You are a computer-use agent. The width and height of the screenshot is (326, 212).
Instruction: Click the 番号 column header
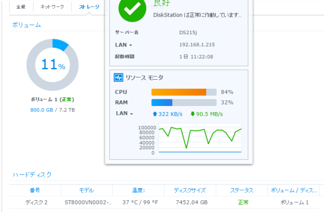[35, 190]
